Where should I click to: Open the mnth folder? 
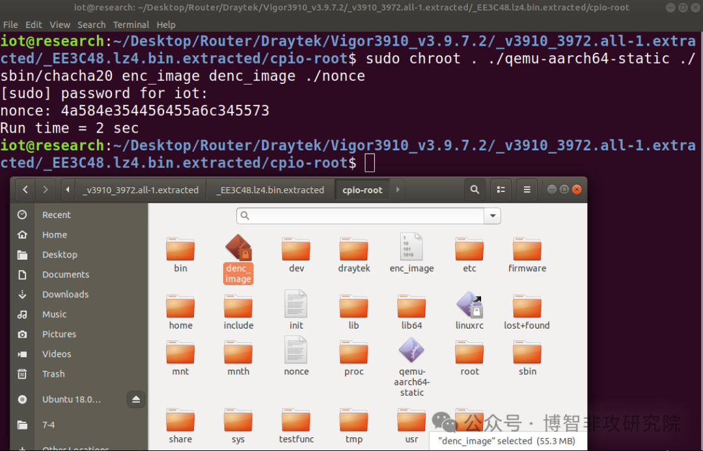pyautogui.click(x=238, y=353)
